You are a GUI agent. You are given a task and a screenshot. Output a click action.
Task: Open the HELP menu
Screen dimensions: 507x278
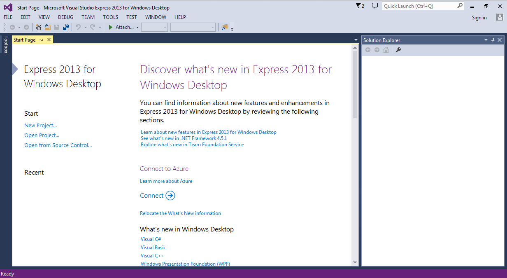coord(180,17)
